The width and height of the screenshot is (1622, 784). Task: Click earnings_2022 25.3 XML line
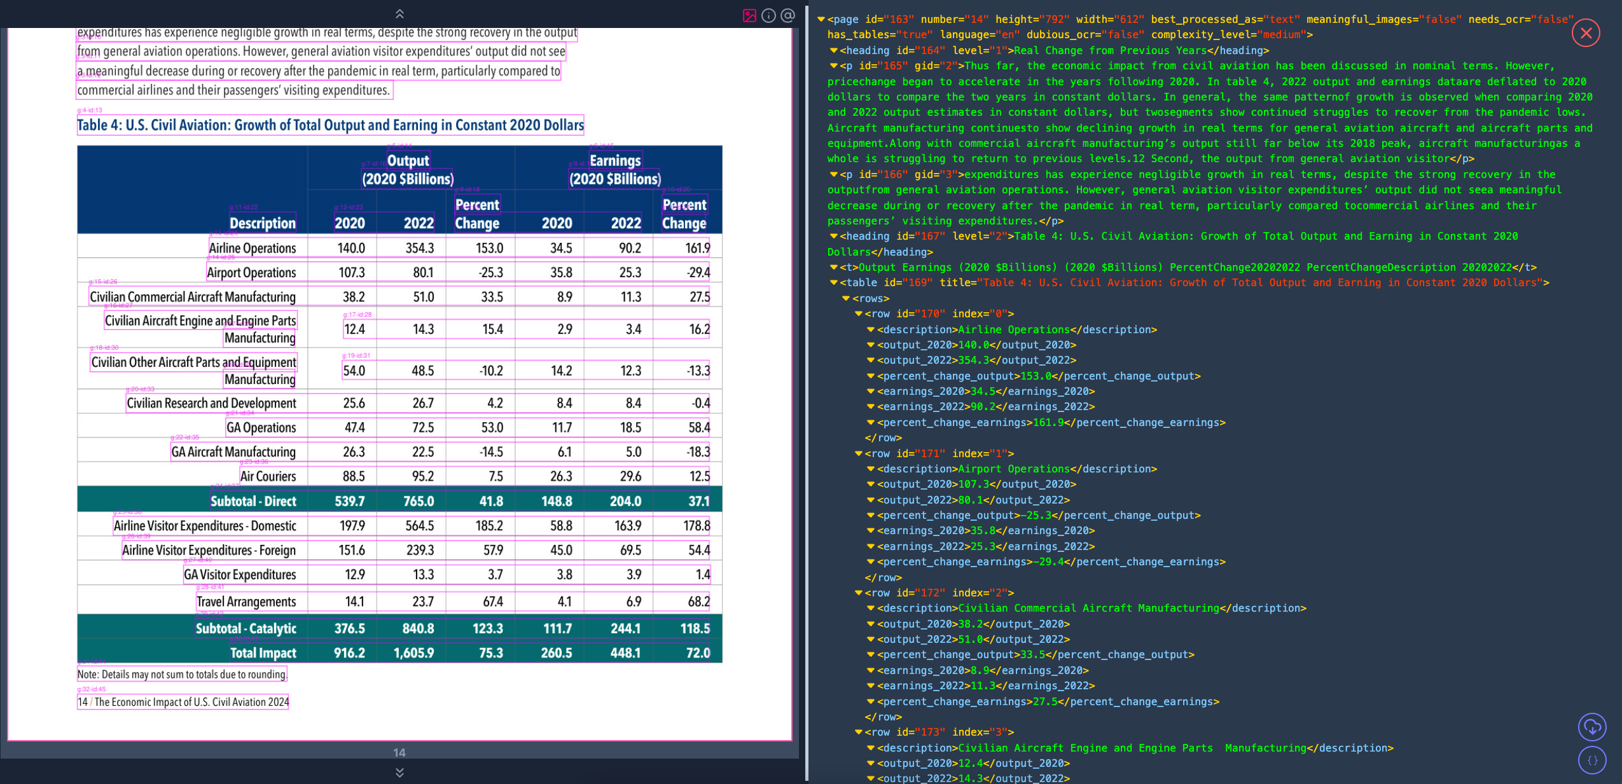click(x=986, y=547)
